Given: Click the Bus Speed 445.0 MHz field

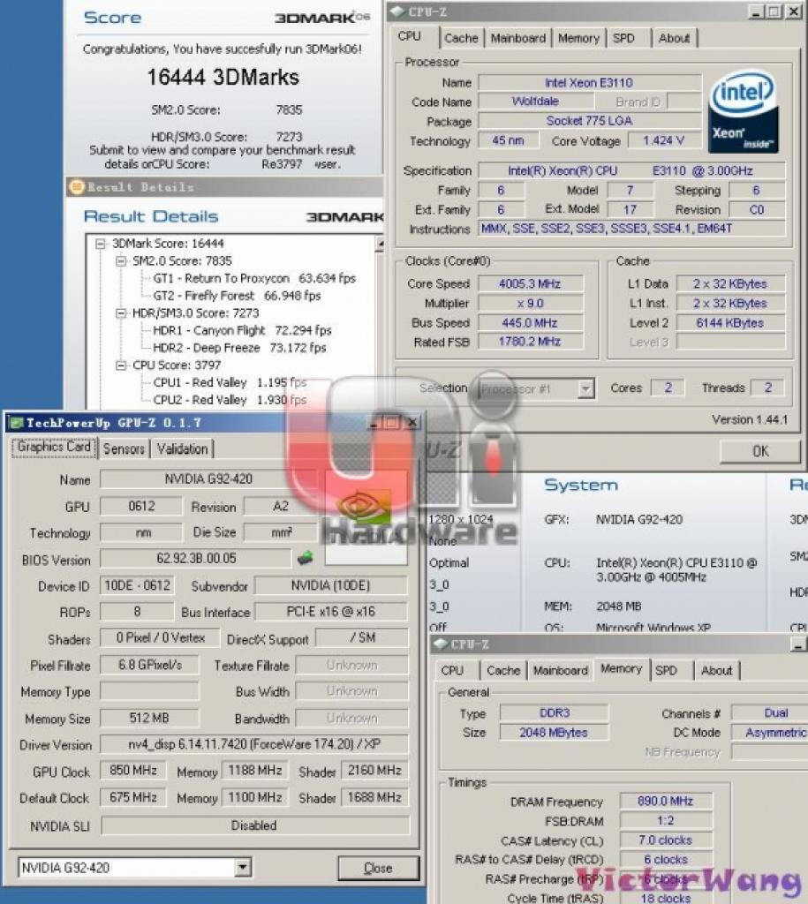Looking at the screenshot, I should click(530, 323).
